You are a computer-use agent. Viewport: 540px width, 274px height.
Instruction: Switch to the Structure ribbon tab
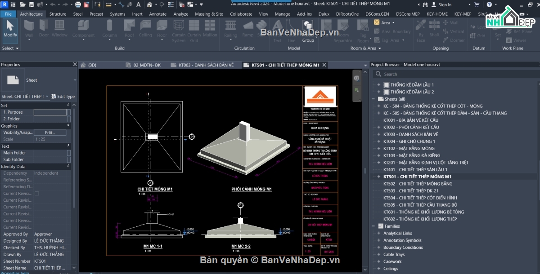(58, 14)
